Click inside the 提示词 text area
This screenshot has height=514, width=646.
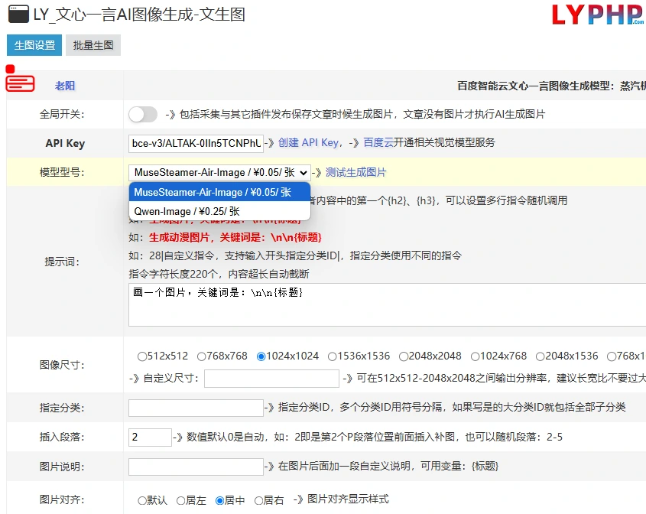tap(388, 304)
